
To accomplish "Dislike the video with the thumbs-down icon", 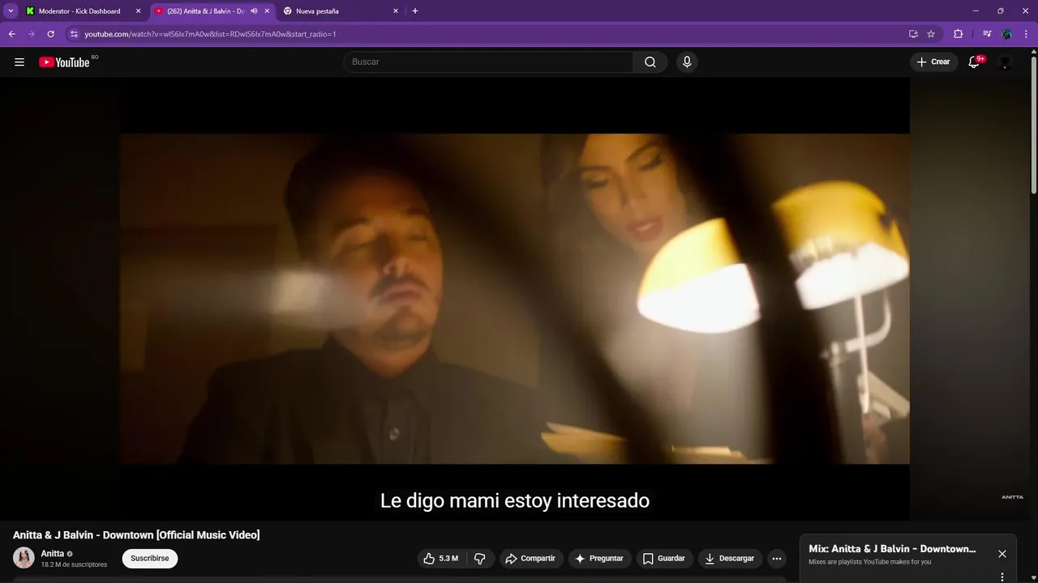I will pyautogui.click(x=479, y=559).
